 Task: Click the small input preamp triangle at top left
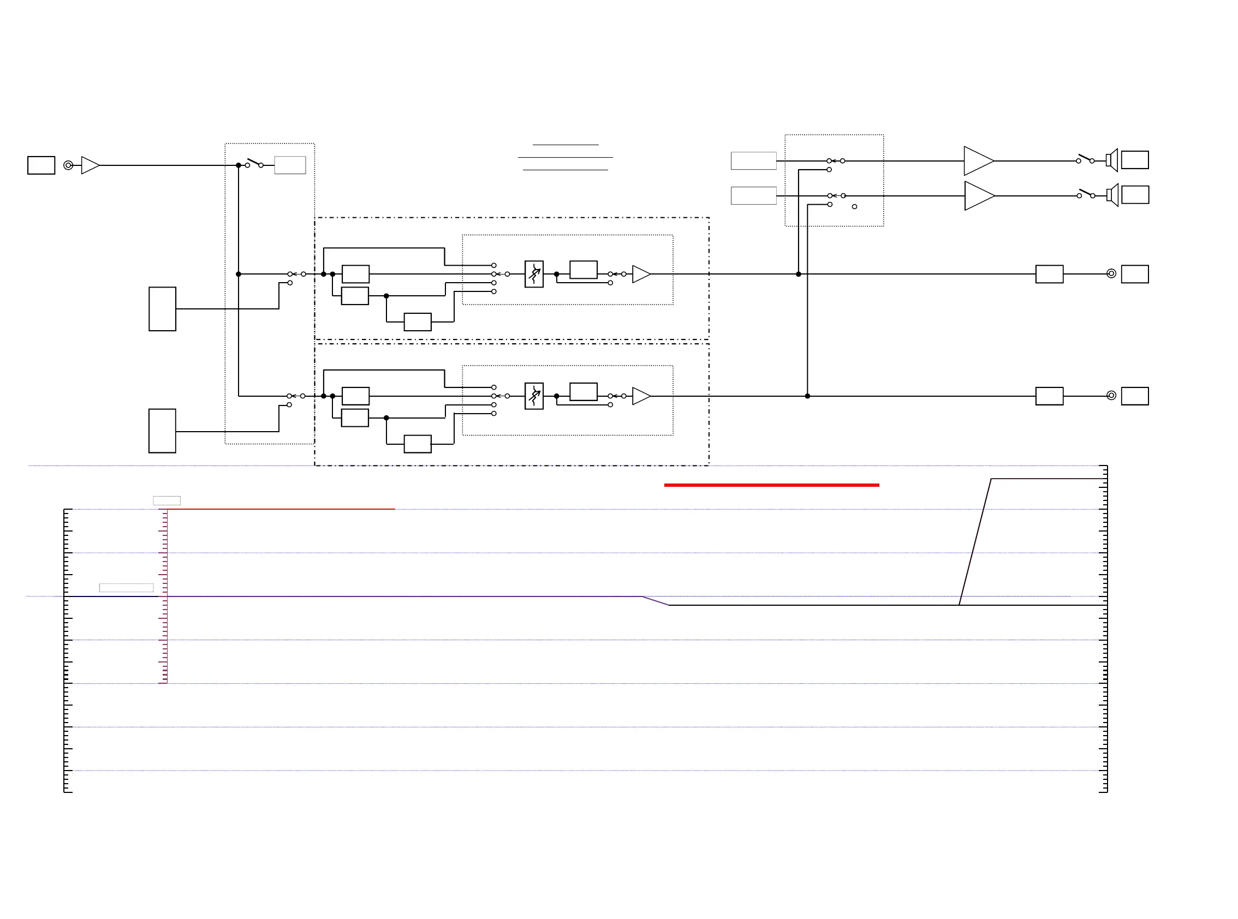coord(89,165)
